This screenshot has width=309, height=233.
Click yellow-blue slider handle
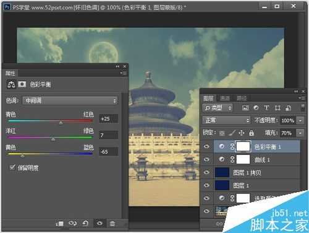tap(22, 156)
